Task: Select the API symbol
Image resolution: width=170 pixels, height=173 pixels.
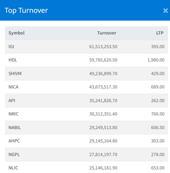Action: [x=12, y=101]
